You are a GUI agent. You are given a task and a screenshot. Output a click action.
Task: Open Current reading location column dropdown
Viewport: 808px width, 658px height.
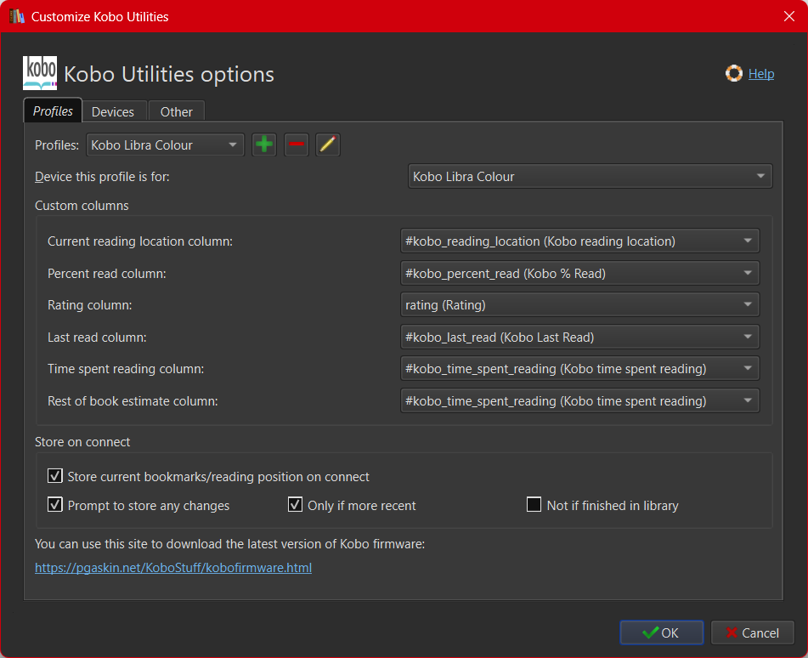tap(579, 241)
